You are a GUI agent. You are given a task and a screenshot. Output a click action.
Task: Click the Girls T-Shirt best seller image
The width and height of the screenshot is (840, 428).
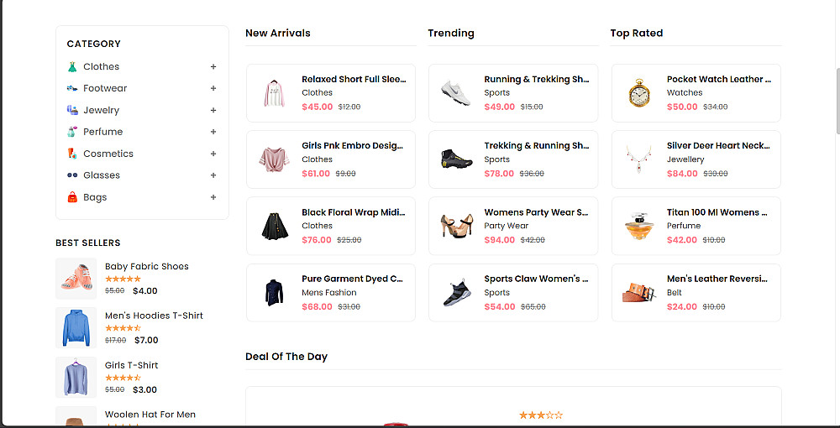pos(76,377)
